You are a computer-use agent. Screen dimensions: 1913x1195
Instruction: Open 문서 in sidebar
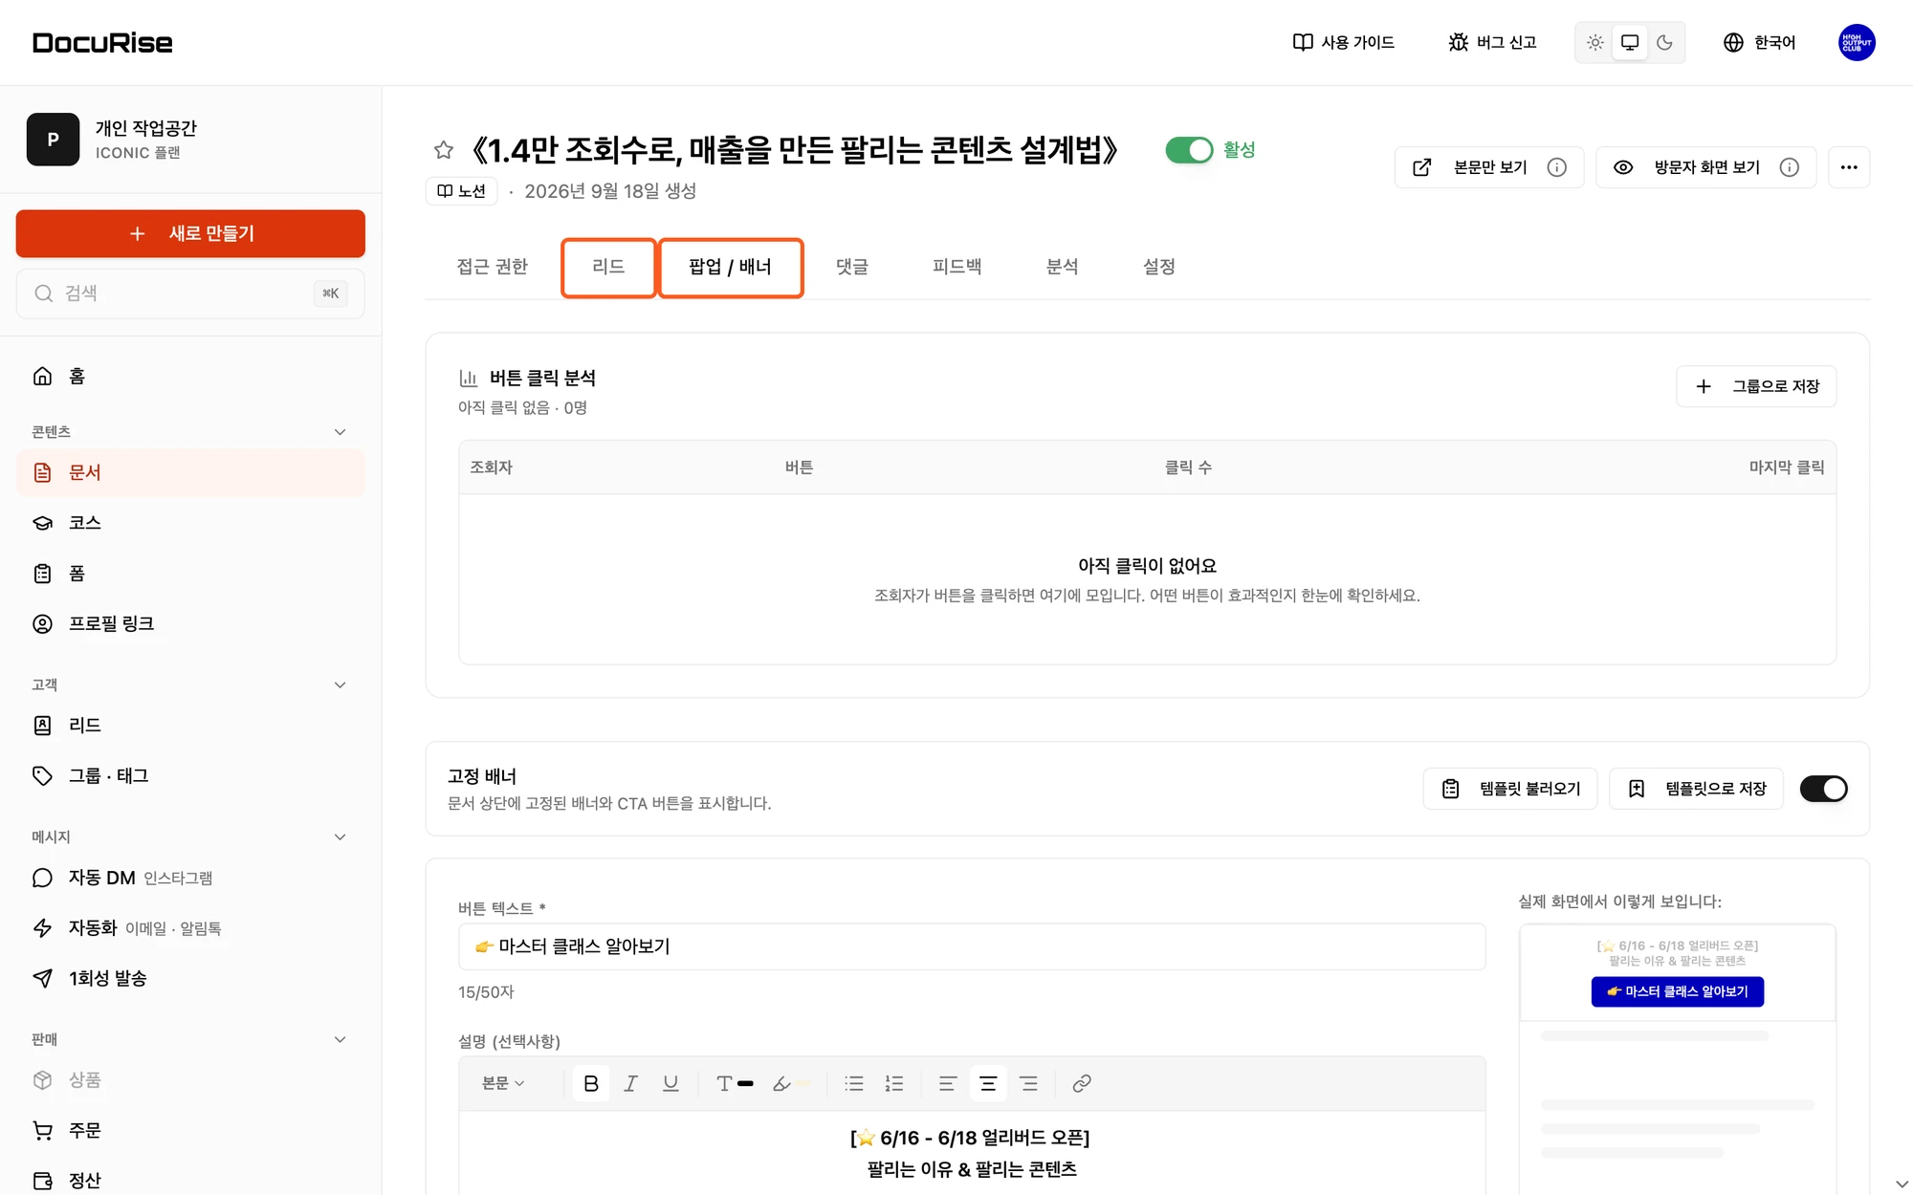[x=190, y=472]
